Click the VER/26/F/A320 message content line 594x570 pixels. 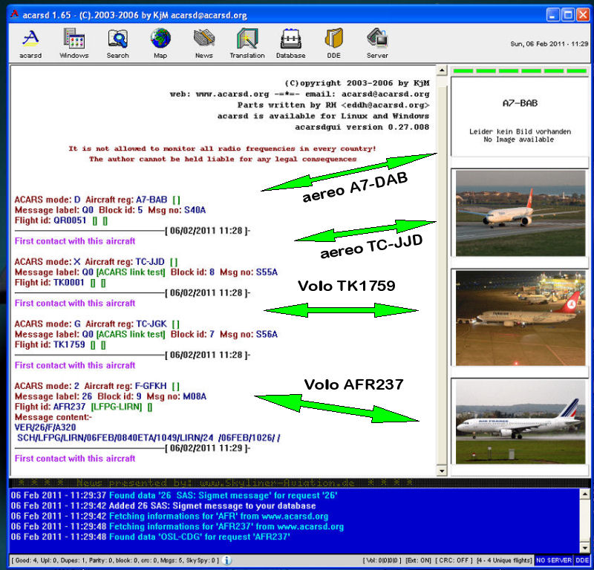point(45,427)
